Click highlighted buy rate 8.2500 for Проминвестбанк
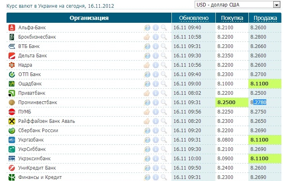The image size is (283, 181). coord(226,102)
